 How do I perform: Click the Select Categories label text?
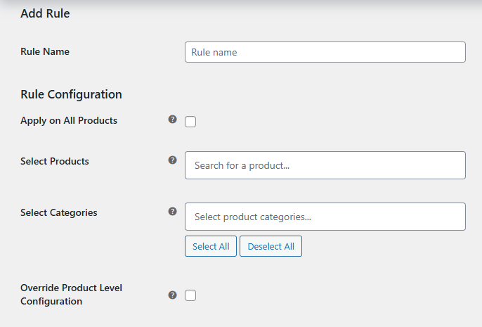tap(59, 212)
